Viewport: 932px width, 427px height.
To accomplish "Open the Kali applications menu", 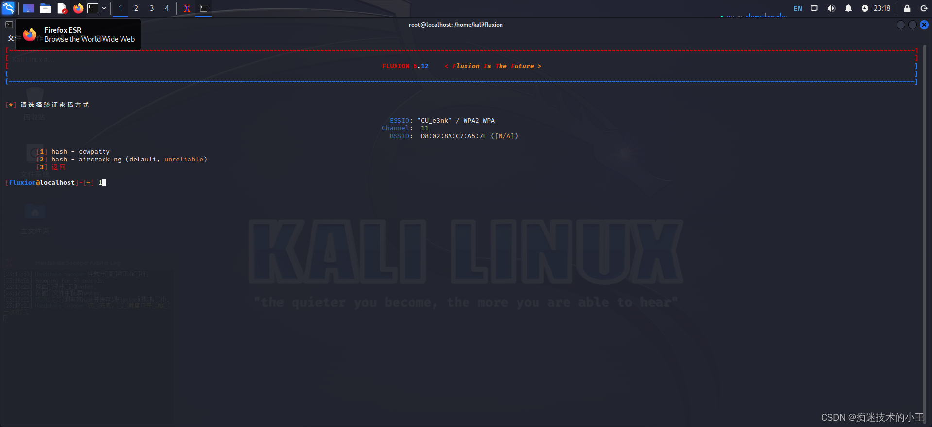I will [8, 8].
